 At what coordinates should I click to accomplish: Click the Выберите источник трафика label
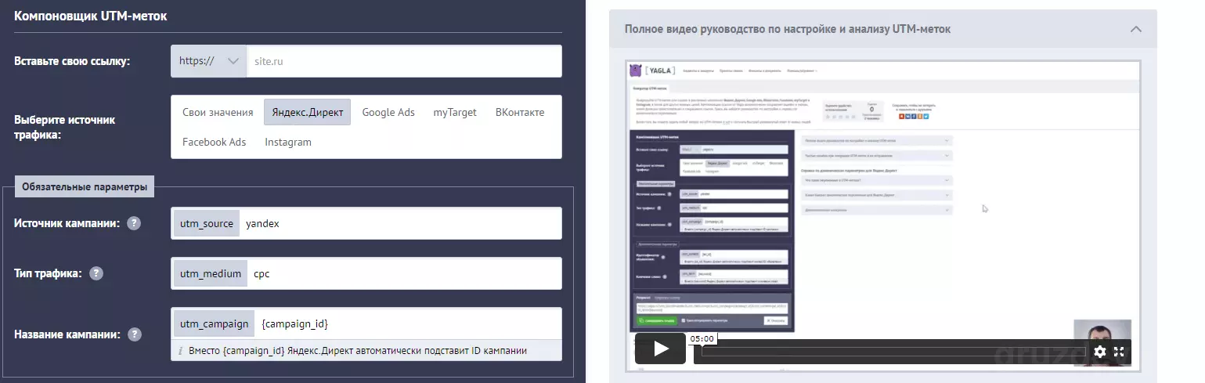[65, 127]
